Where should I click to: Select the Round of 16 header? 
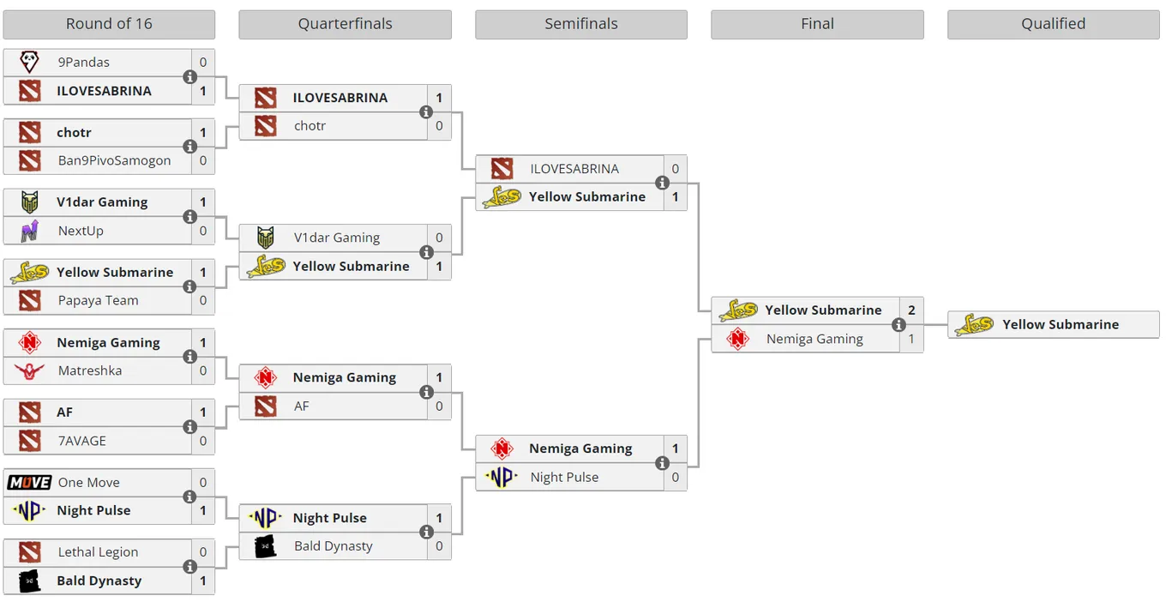tap(109, 24)
